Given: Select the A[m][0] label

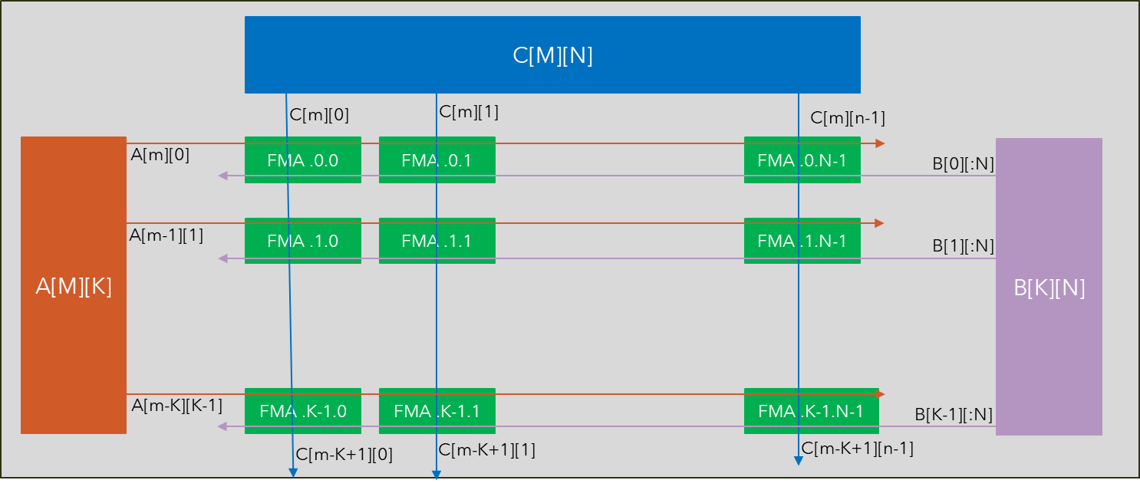Looking at the screenshot, I should [x=160, y=155].
